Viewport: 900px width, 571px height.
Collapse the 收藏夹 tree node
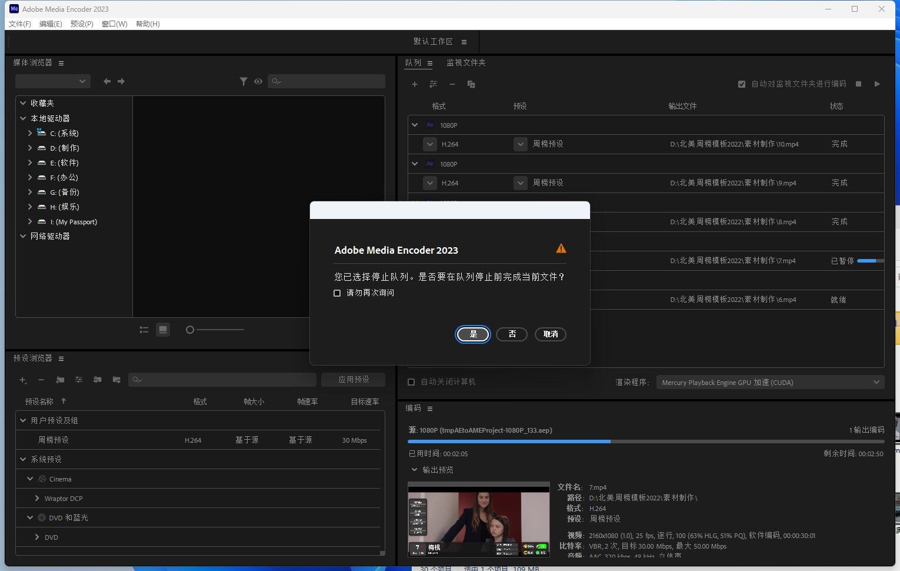tap(23, 103)
